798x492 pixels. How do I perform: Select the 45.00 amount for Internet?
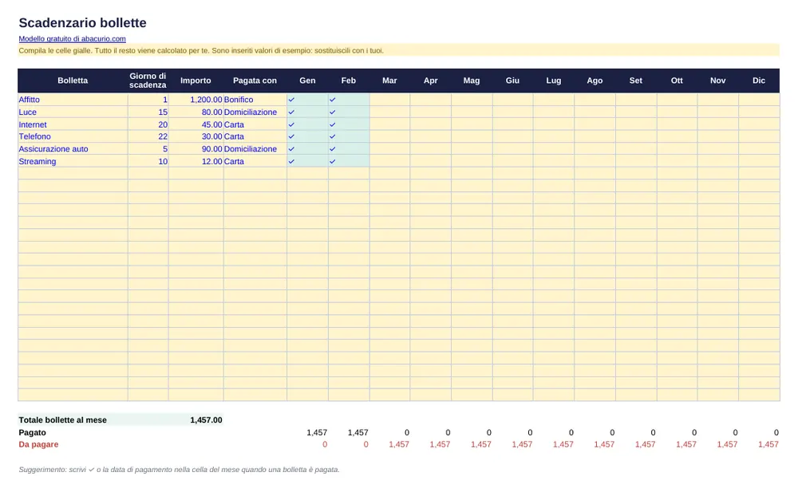pos(196,124)
